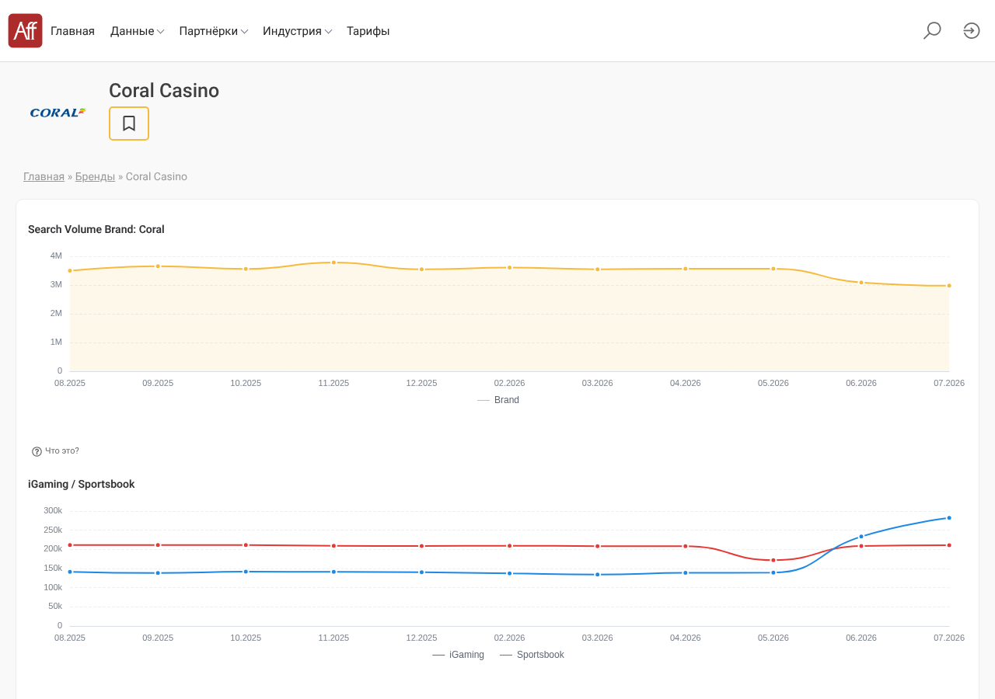
Task: Click the Coral brand logo image
Action: (x=58, y=113)
